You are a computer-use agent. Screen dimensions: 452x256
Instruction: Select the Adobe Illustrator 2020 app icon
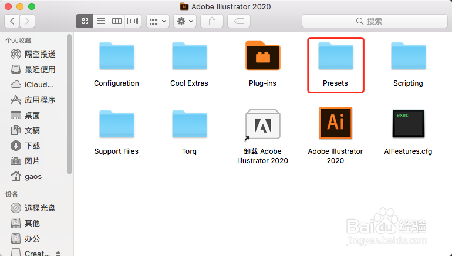coord(336,123)
